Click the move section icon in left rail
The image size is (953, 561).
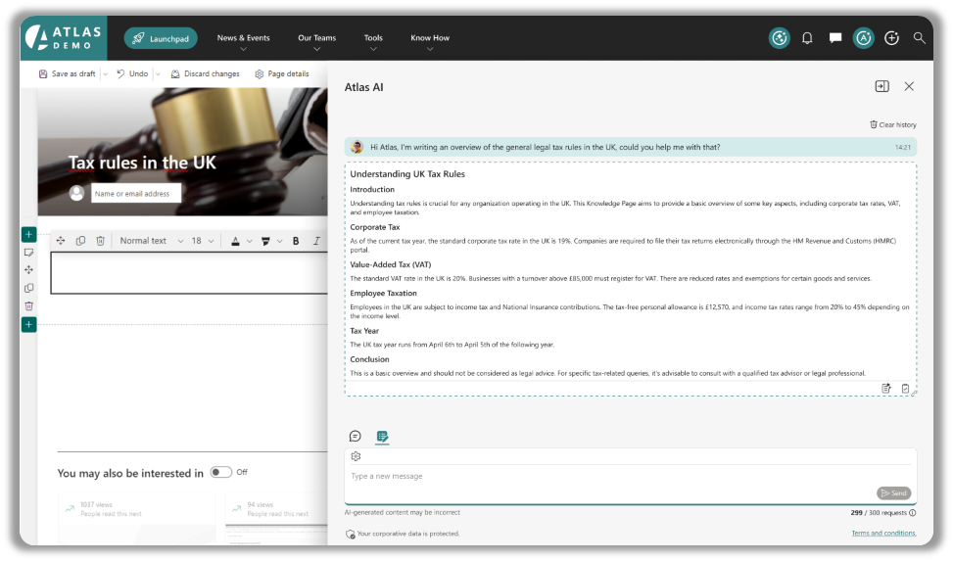coord(28,270)
